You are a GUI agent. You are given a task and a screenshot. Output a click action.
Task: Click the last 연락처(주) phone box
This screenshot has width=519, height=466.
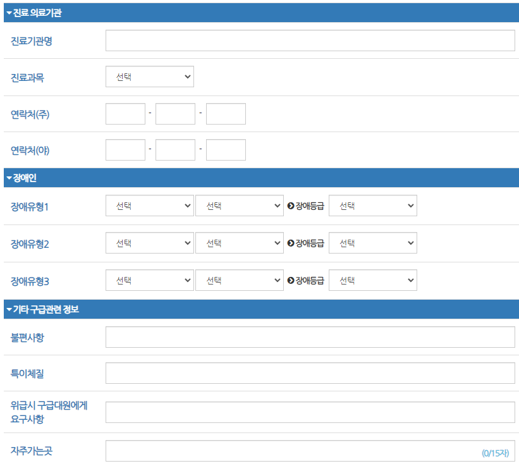tap(226, 114)
